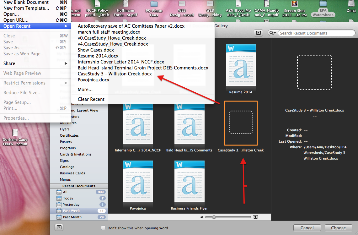
Task: Select the Menus template category
Action: (65, 179)
